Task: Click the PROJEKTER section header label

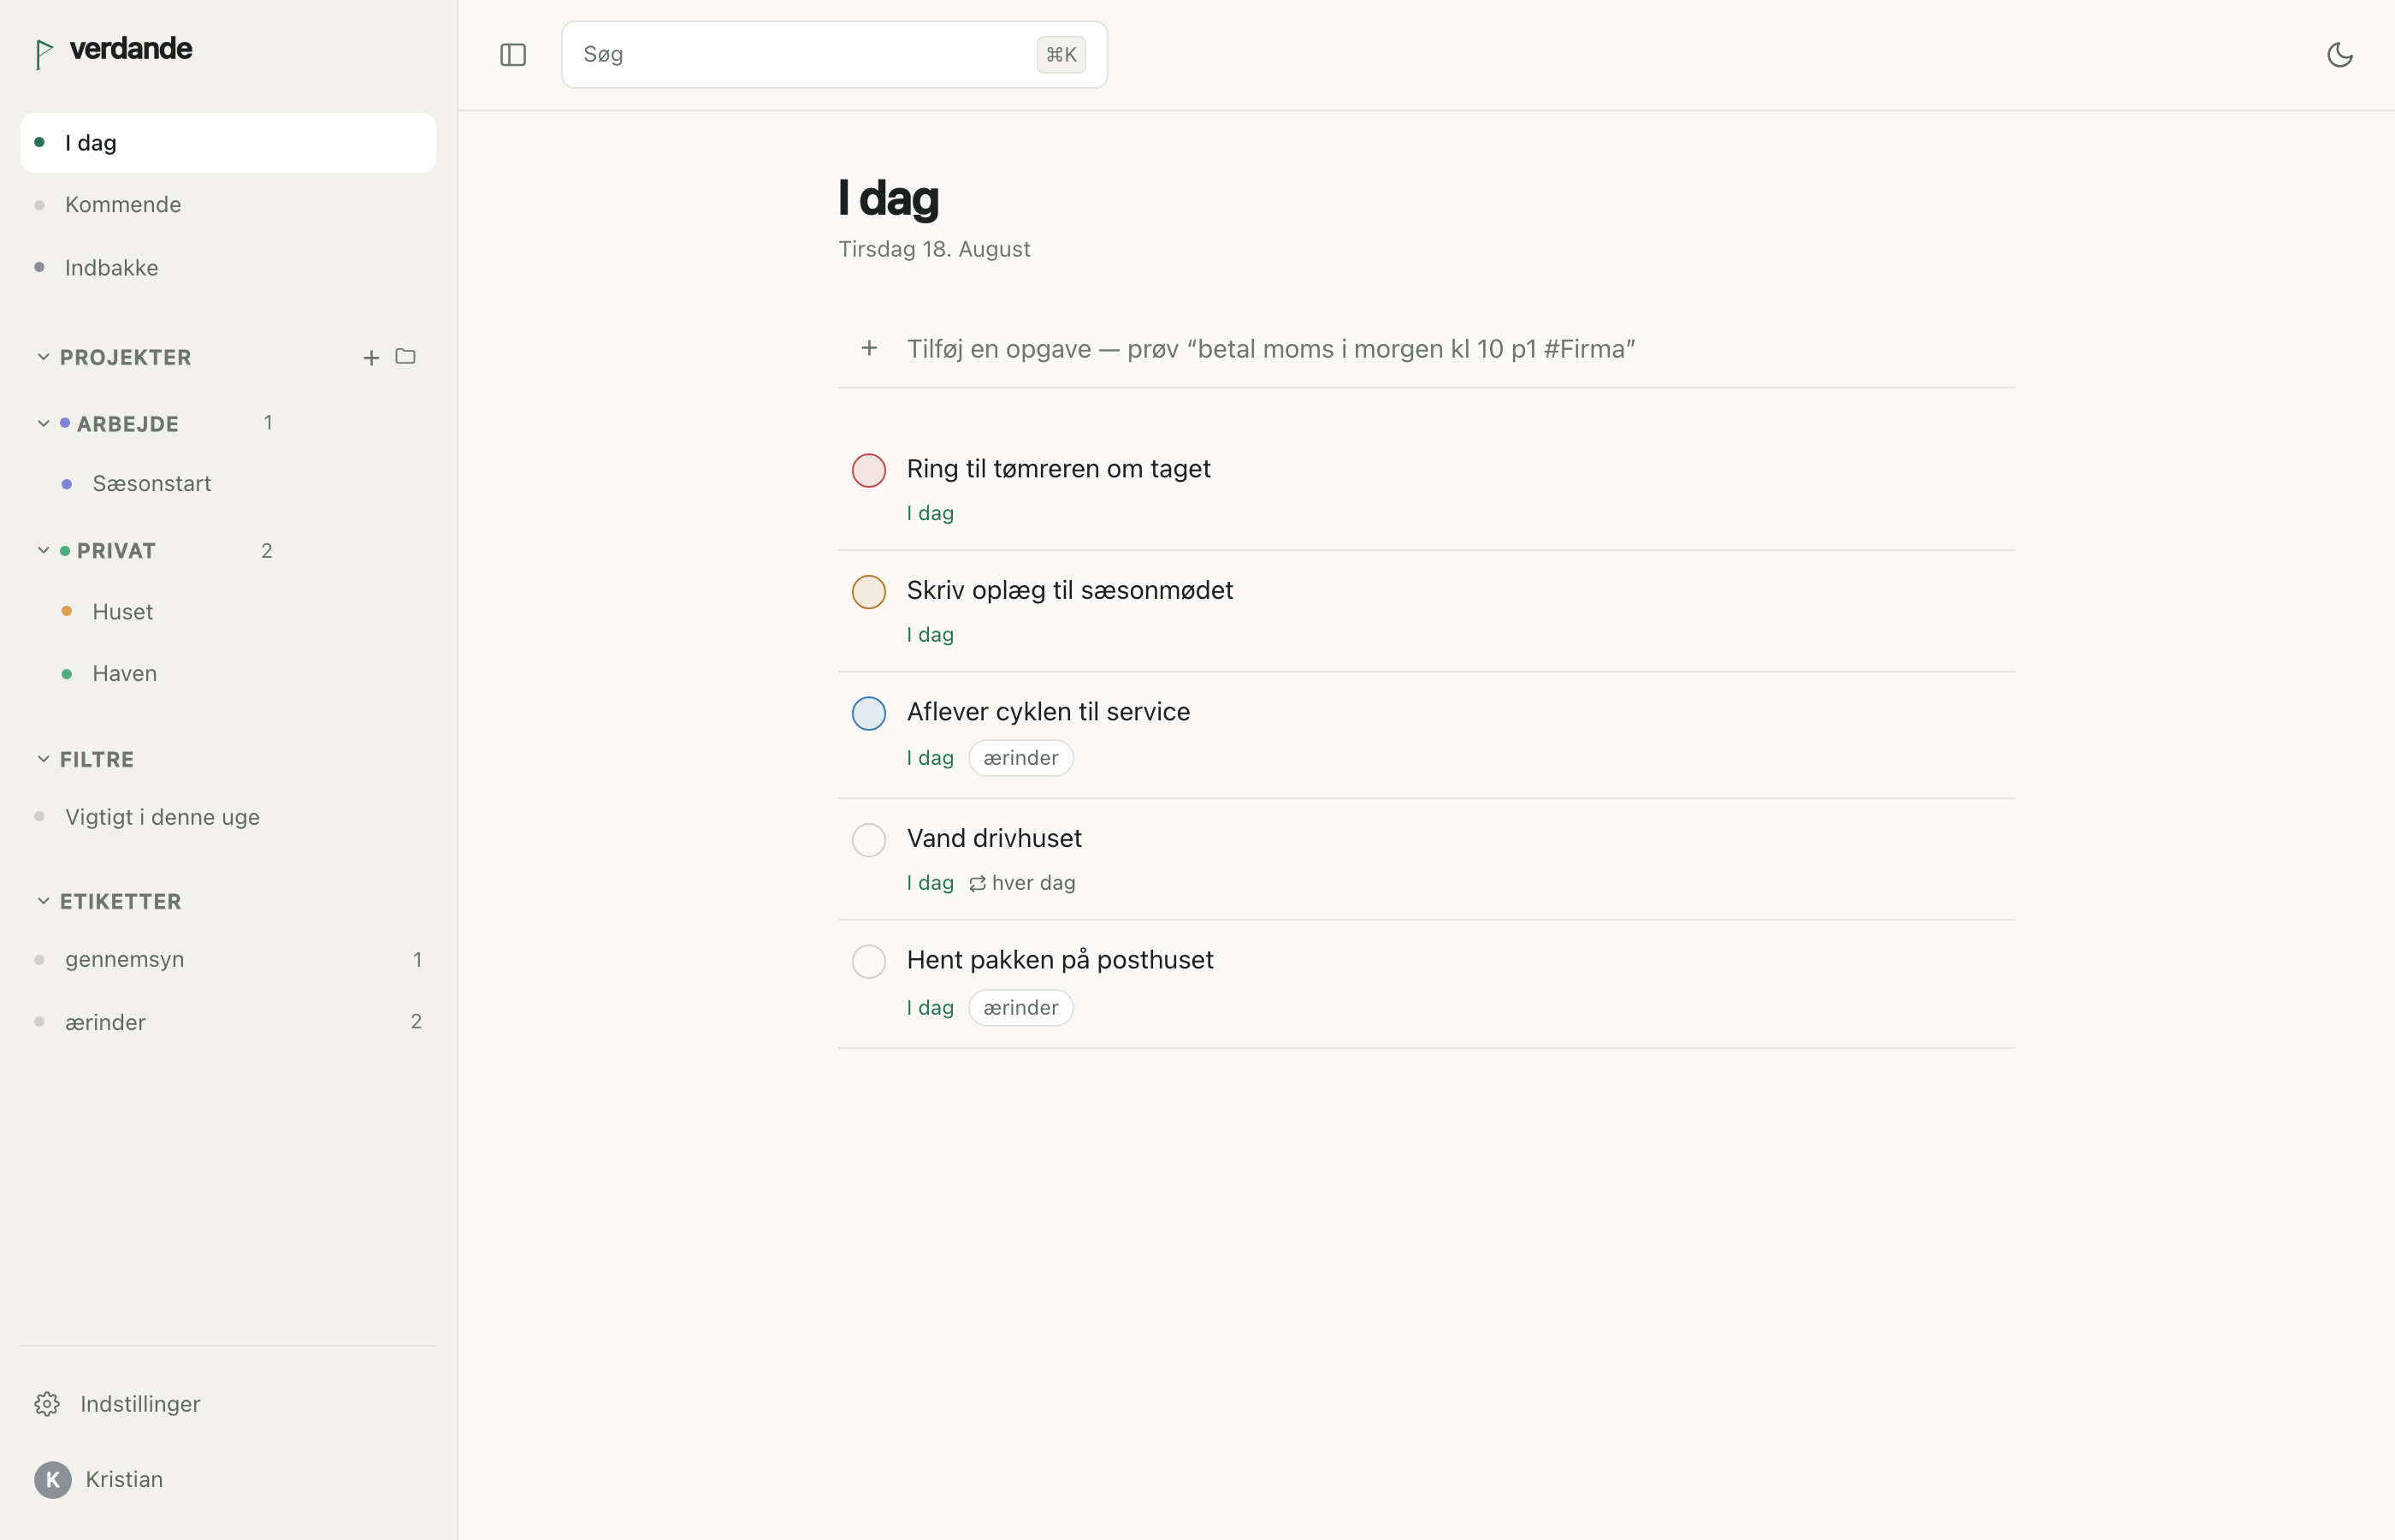Action: (125, 357)
